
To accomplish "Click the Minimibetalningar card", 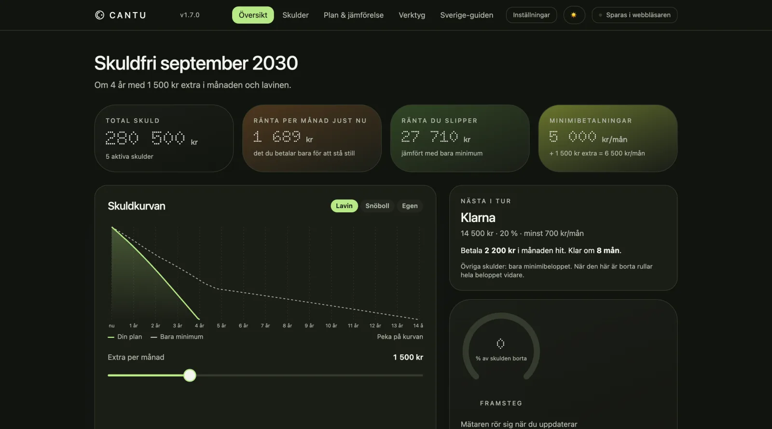I will click(x=608, y=138).
